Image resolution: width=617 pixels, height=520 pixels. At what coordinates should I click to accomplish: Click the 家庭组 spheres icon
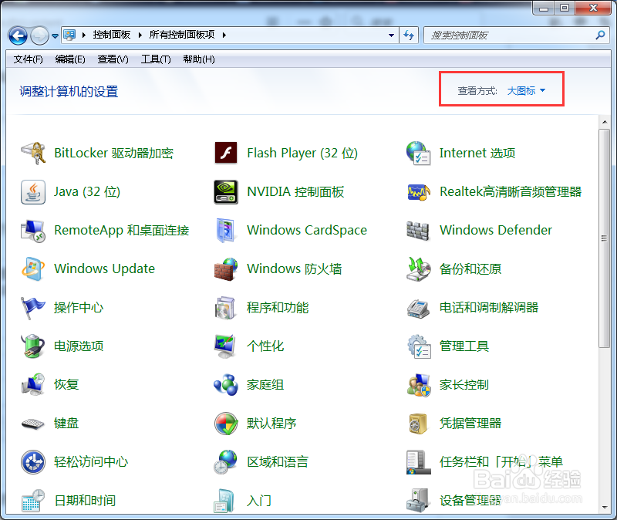[226, 384]
